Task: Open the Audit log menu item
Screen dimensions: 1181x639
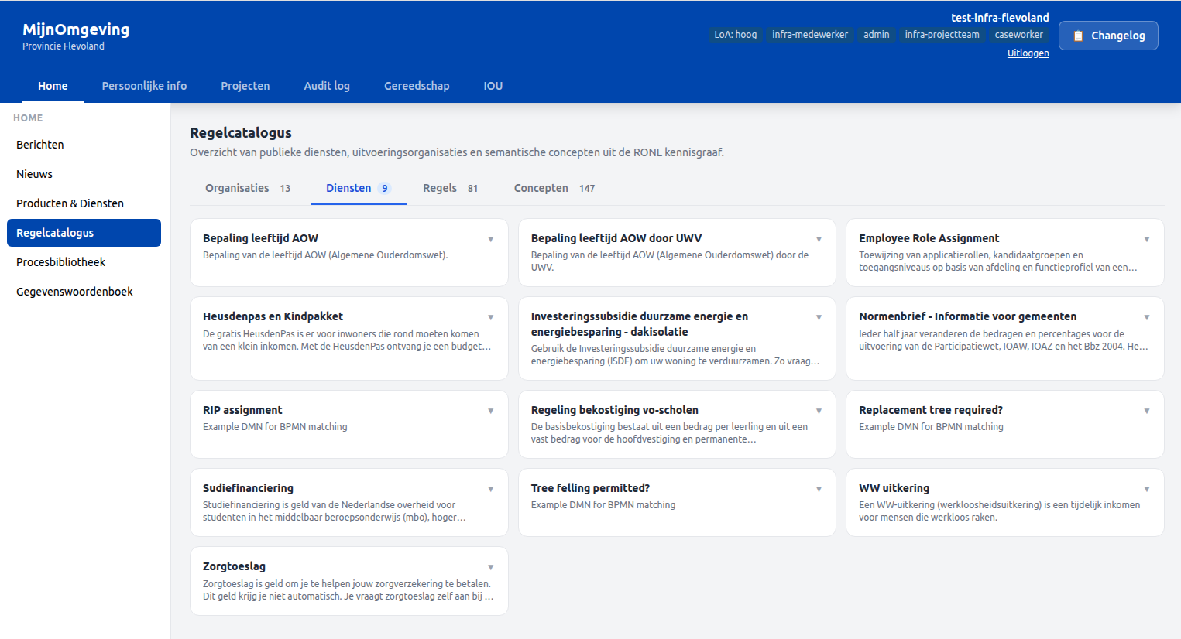Action: (x=327, y=86)
